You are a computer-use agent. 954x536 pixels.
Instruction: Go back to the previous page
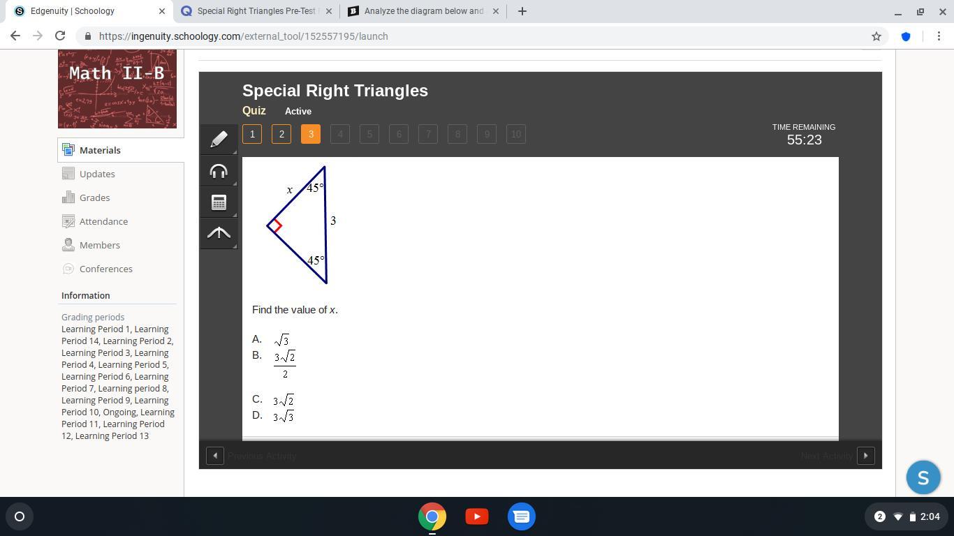(15, 36)
